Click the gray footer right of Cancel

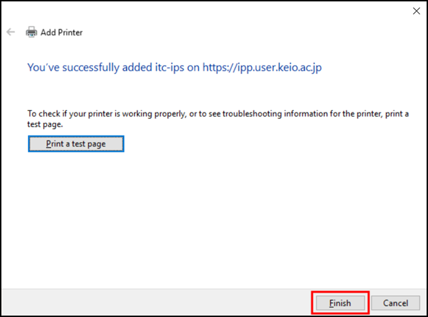pyautogui.click(x=422, y=303)
